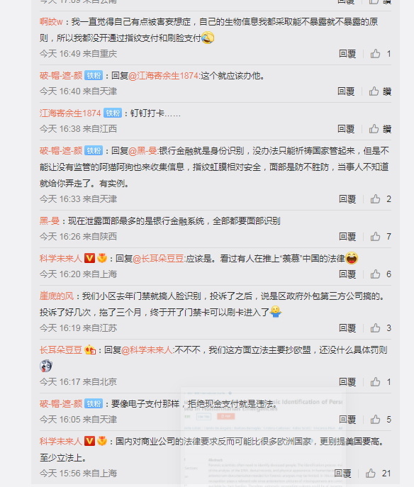Like 黑-曼's comment with 7 likes
Screen dimensions: 414x487
pyautogui.click(x=375, y=237)
